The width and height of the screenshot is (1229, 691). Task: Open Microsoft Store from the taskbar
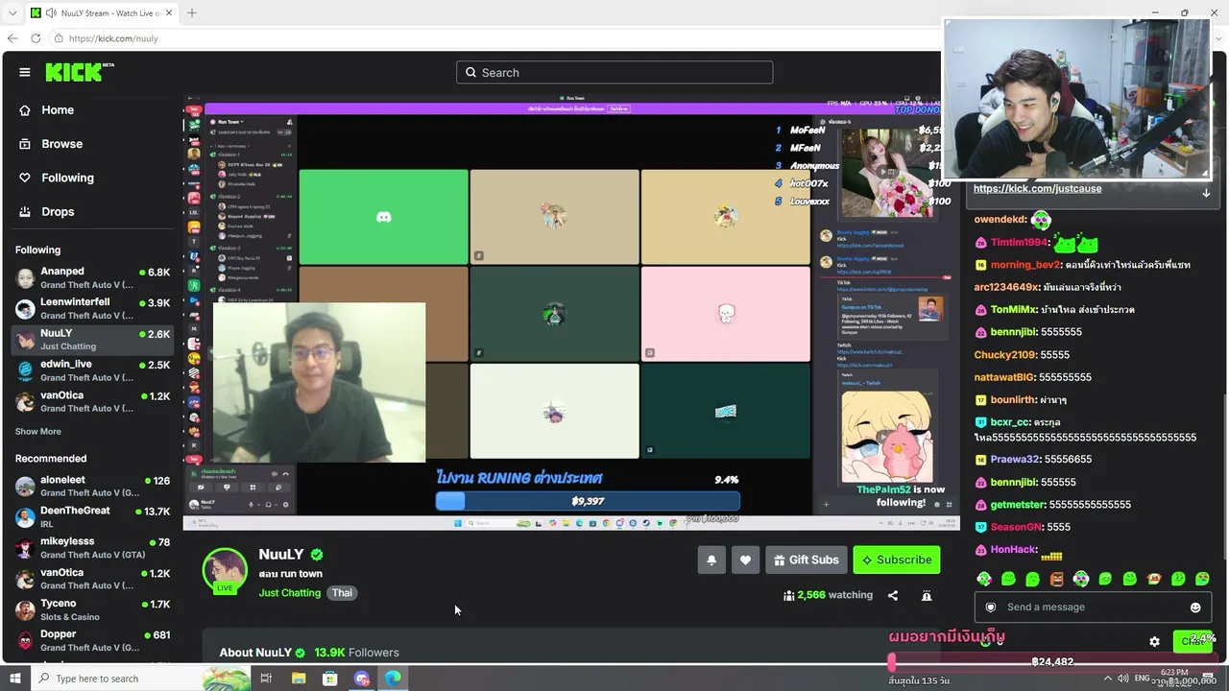330,679
